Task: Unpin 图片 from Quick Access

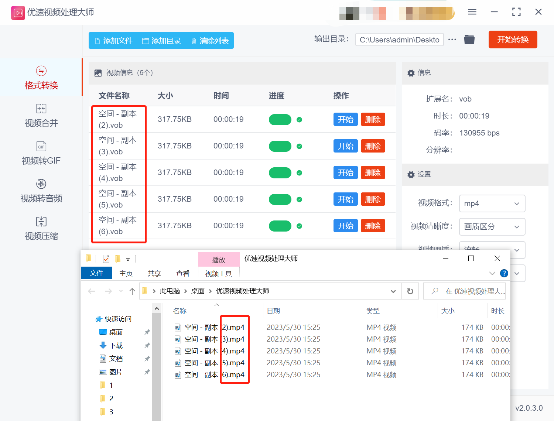Action: tap(147, 372)
